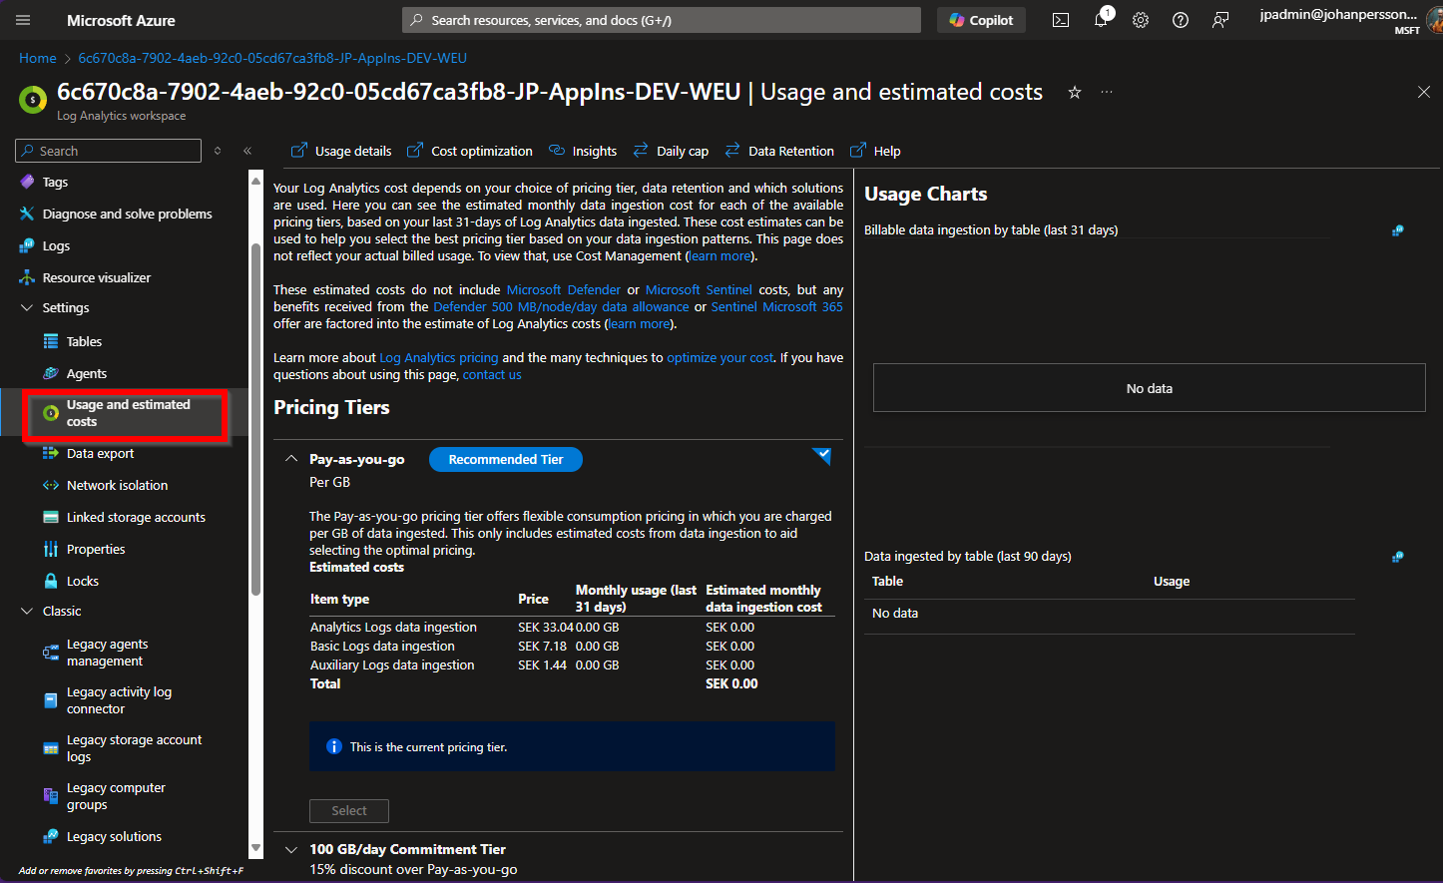Follow the Defender 500 MB/node/day data allowance link

point(561,306)
